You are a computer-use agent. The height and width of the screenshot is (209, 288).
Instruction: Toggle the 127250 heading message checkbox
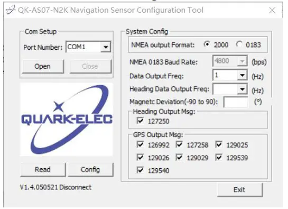tap(140, 121)
